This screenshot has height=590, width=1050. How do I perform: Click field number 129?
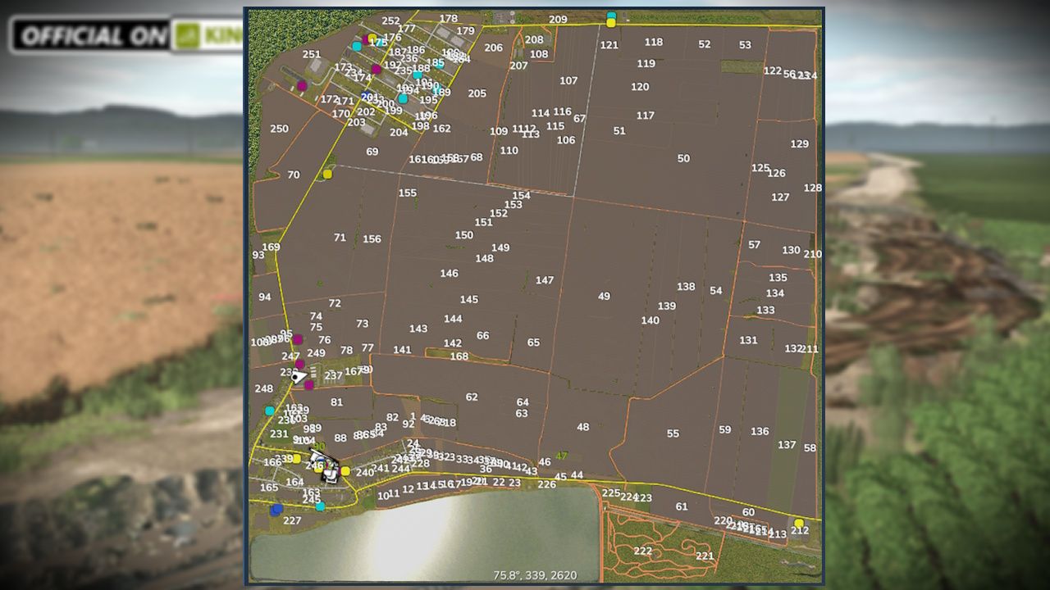point(800,144)
